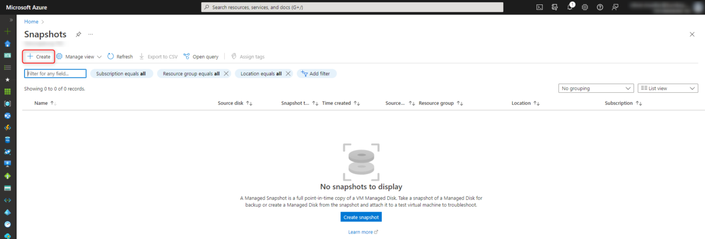Click the green plus Create a resource sidebar icon
This screenshot has width=705, height=239.
(x=8, y=32)
